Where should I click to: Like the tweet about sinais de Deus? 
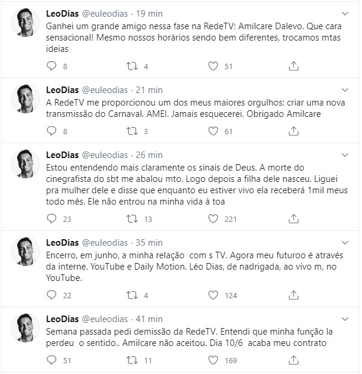pyautogui.click(x=213, y=218)
